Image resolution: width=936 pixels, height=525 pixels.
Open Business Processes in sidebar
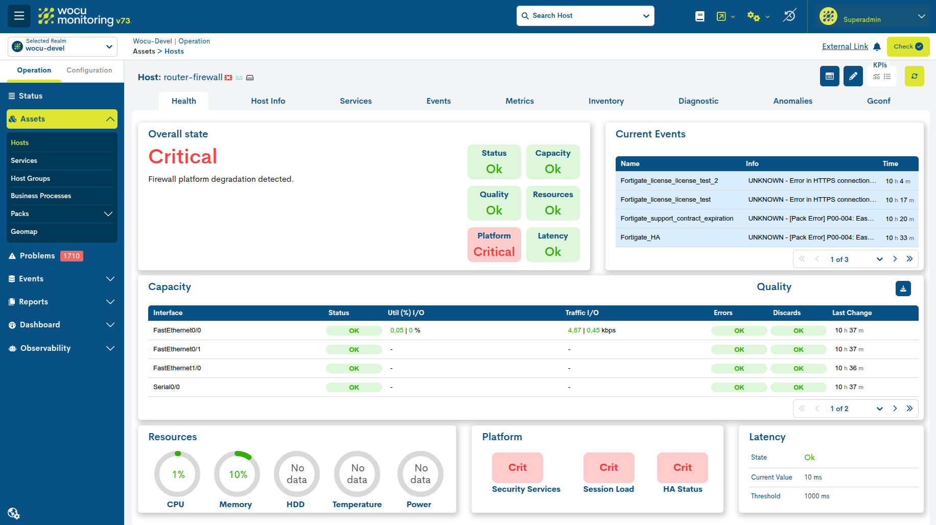(41, 196)
